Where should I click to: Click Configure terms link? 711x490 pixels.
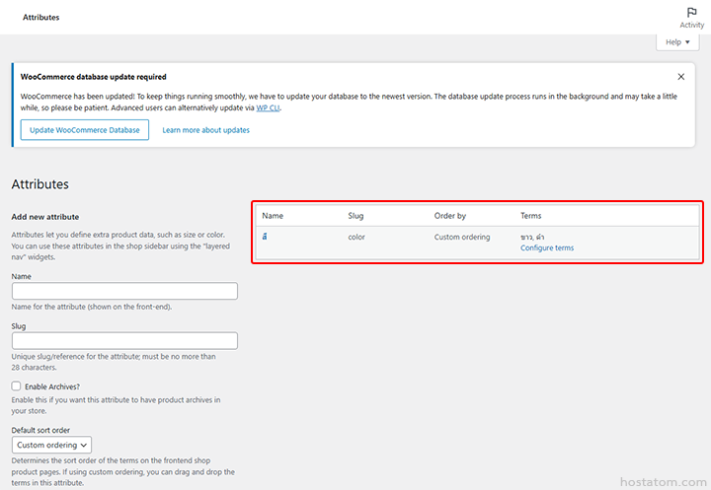pos(547,247)
